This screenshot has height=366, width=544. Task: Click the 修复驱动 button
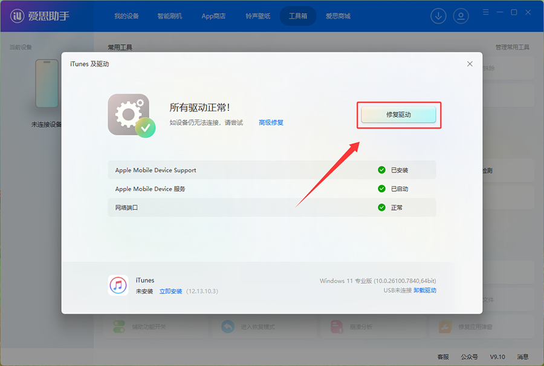[398, 114]
